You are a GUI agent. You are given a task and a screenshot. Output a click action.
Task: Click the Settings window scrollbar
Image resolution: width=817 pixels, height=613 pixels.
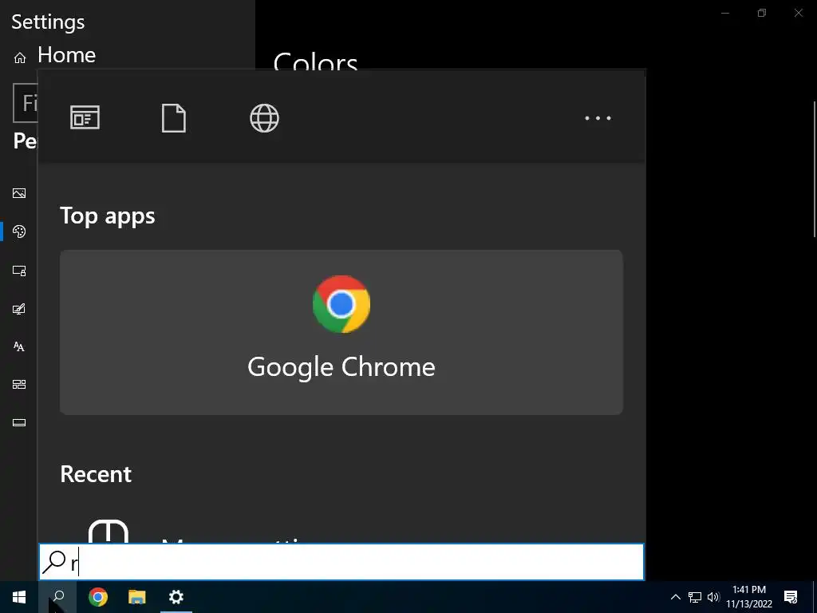[815, 169]
